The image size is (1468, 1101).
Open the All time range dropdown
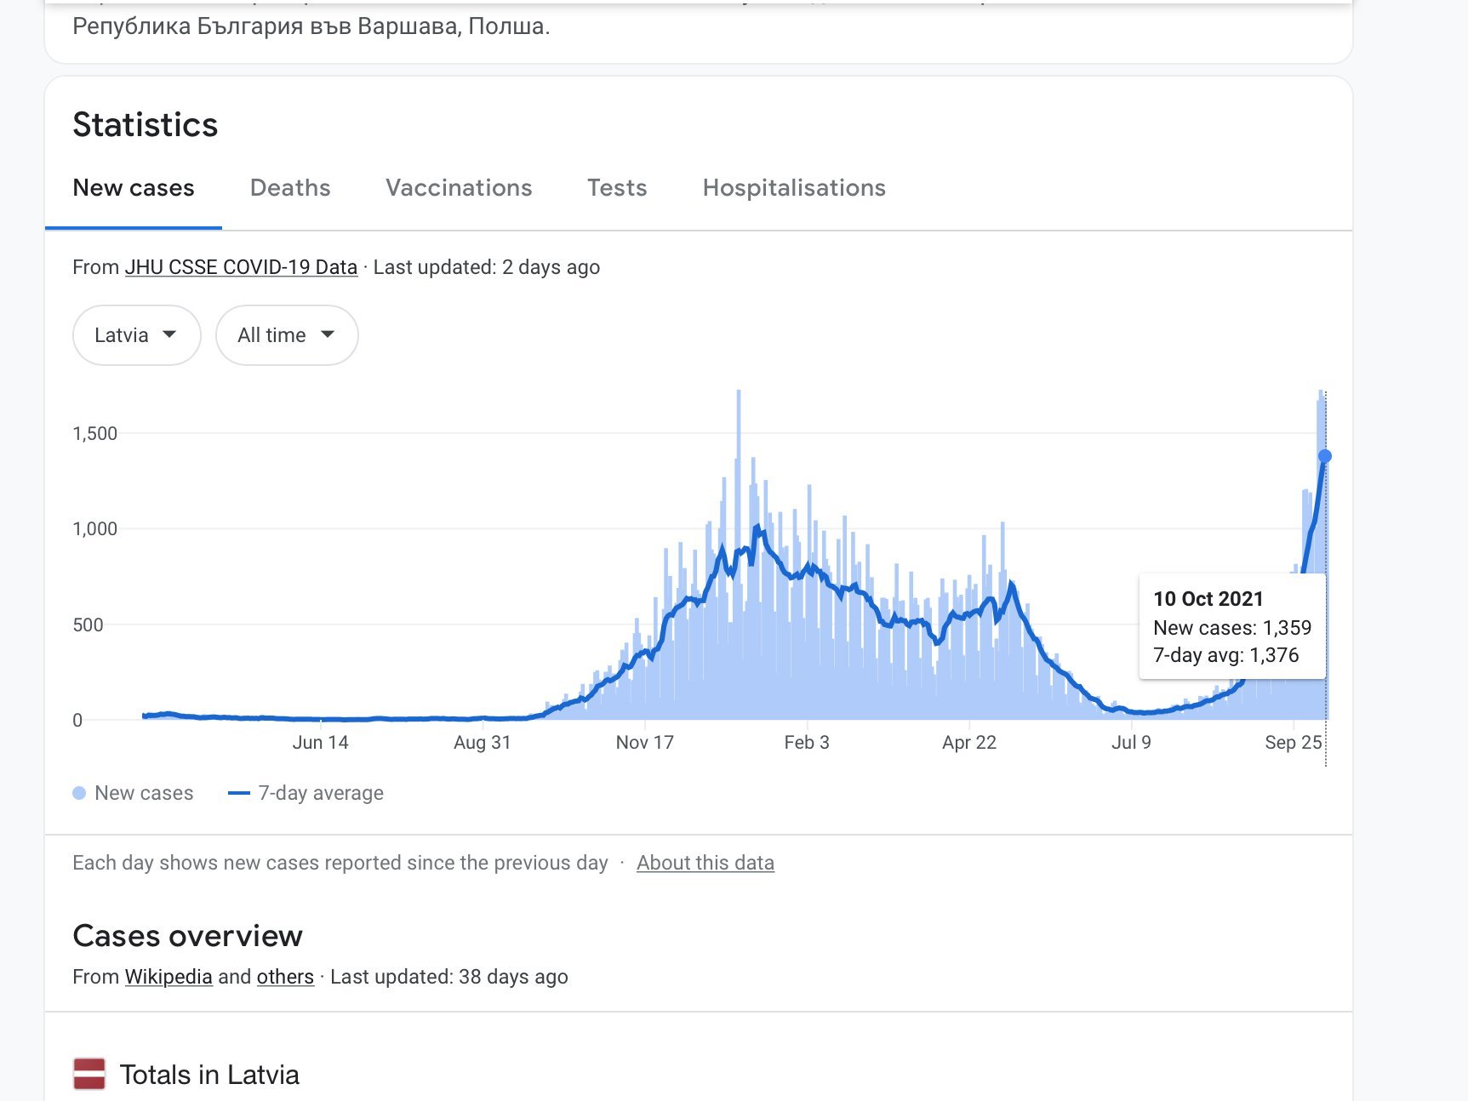coord(287,335)
